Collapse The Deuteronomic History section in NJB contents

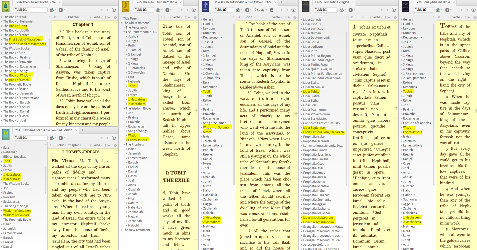click(x=124, y=32)
